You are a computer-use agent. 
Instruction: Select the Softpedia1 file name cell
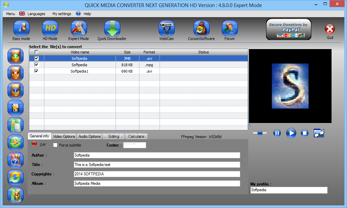(x=80, y=71)
